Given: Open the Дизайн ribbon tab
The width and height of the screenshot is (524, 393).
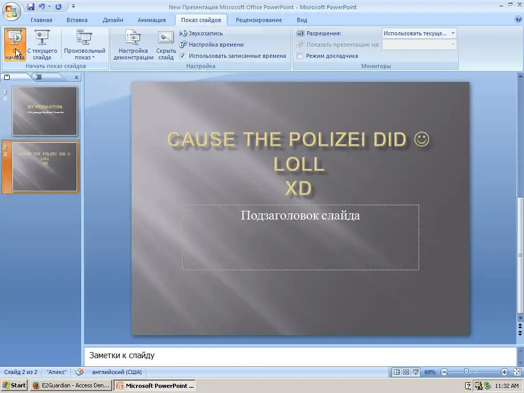Looking at the screenshot, I should [113, 20].
